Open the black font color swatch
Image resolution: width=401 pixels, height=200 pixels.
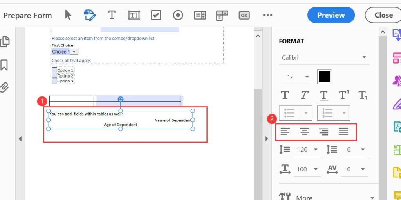[325, 77]
